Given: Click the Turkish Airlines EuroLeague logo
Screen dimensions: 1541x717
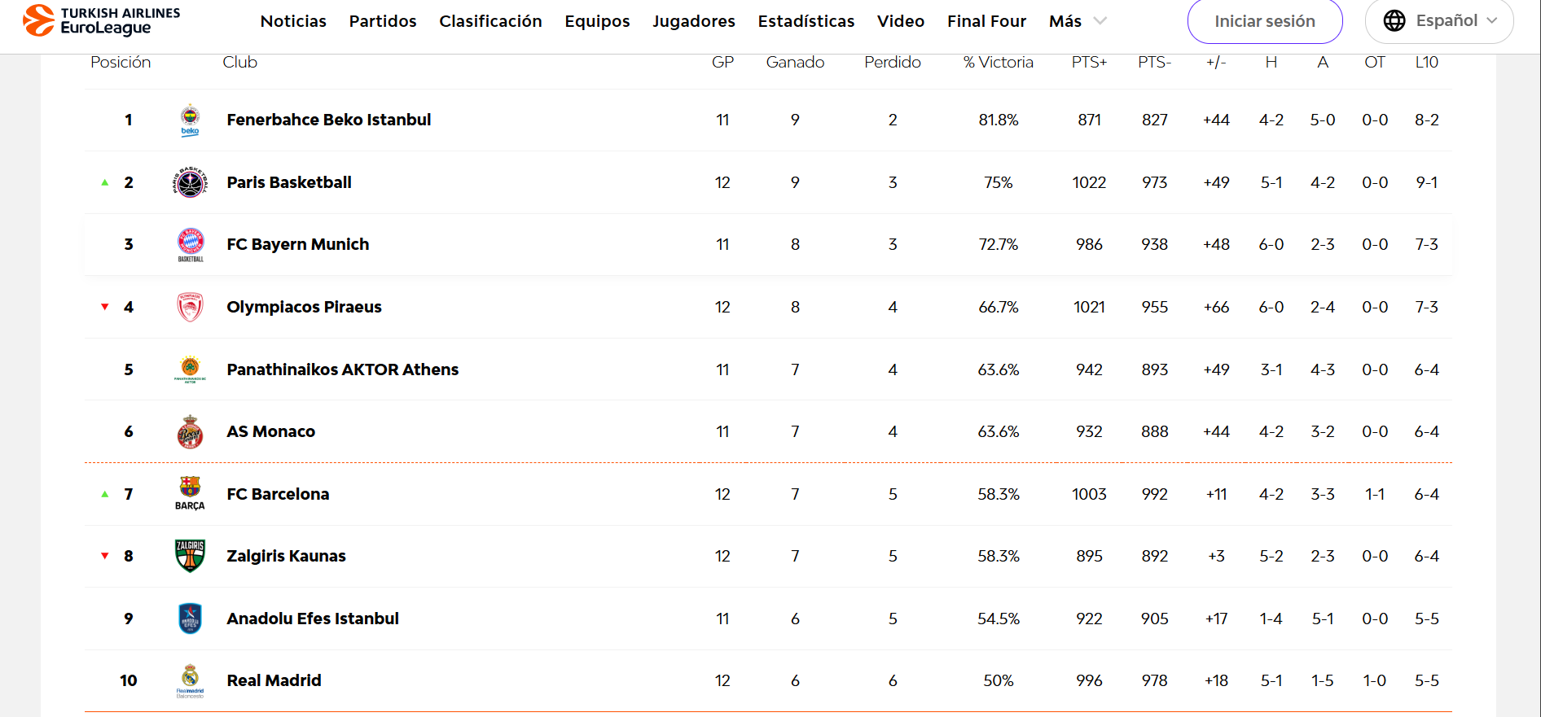Looking at the screenshot, I should tap(102, 21).
